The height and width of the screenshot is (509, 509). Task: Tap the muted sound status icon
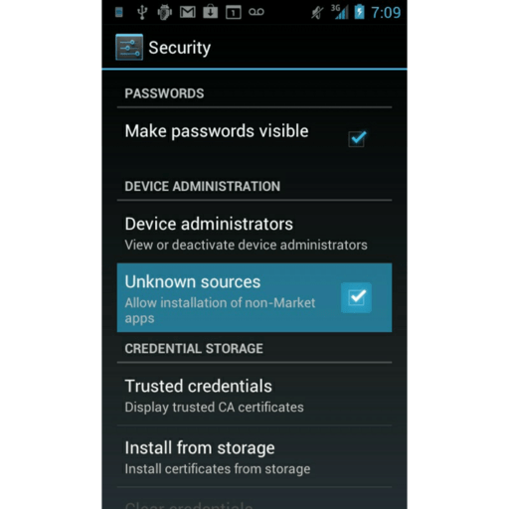click(x=317, y=13)
